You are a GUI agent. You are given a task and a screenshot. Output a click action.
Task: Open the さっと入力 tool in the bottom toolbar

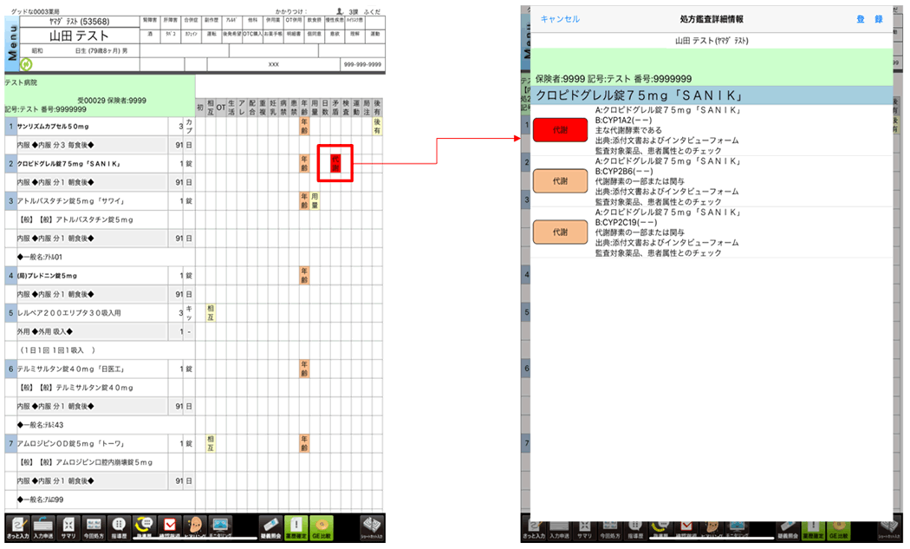coord(16,528)
